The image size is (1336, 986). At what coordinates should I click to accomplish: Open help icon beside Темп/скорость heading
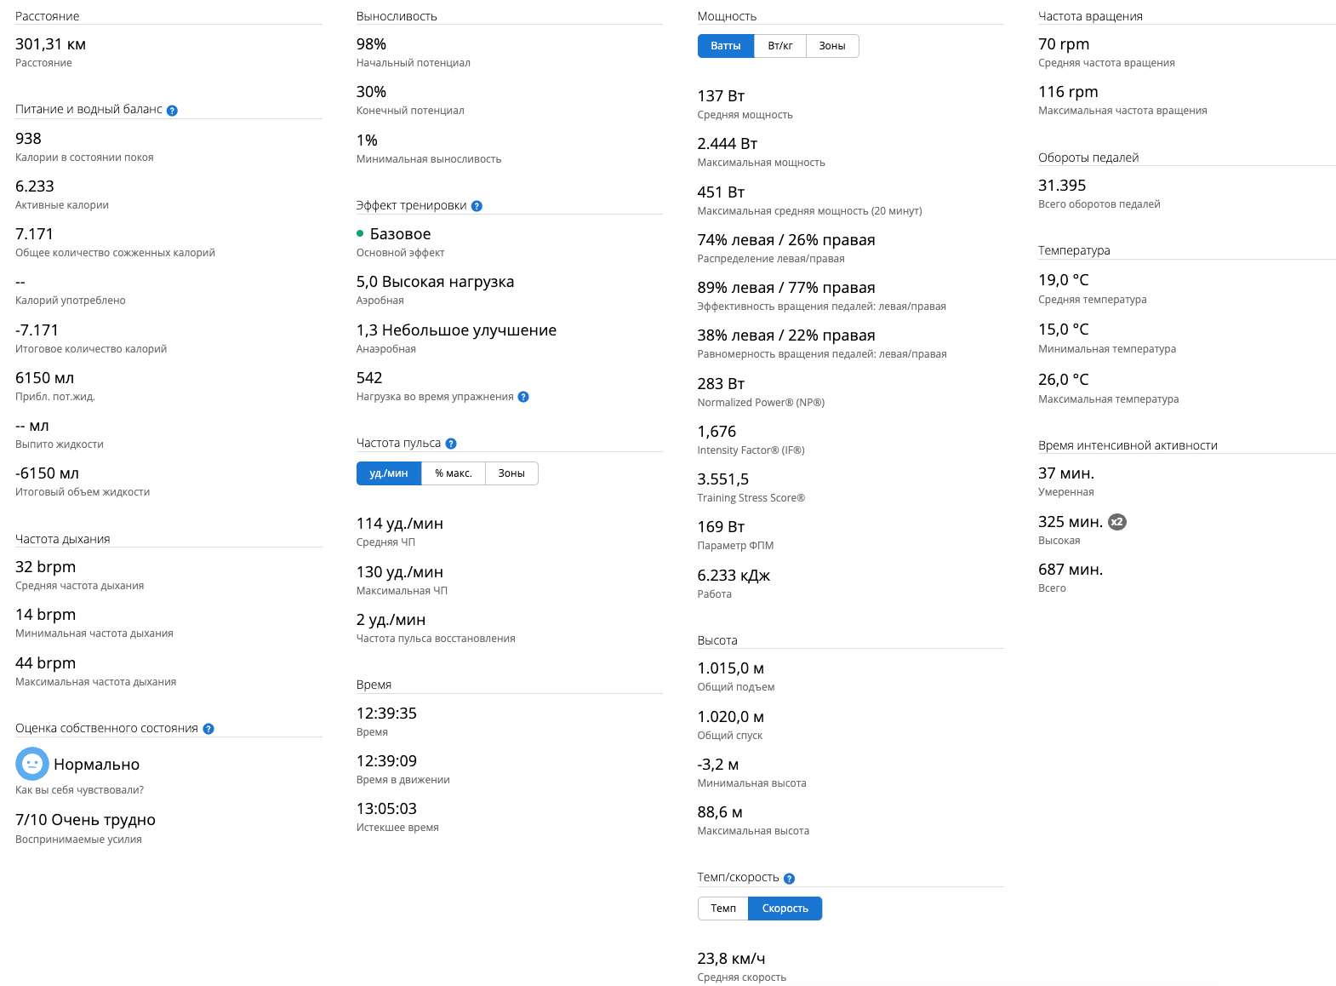(x=789, y=879)
